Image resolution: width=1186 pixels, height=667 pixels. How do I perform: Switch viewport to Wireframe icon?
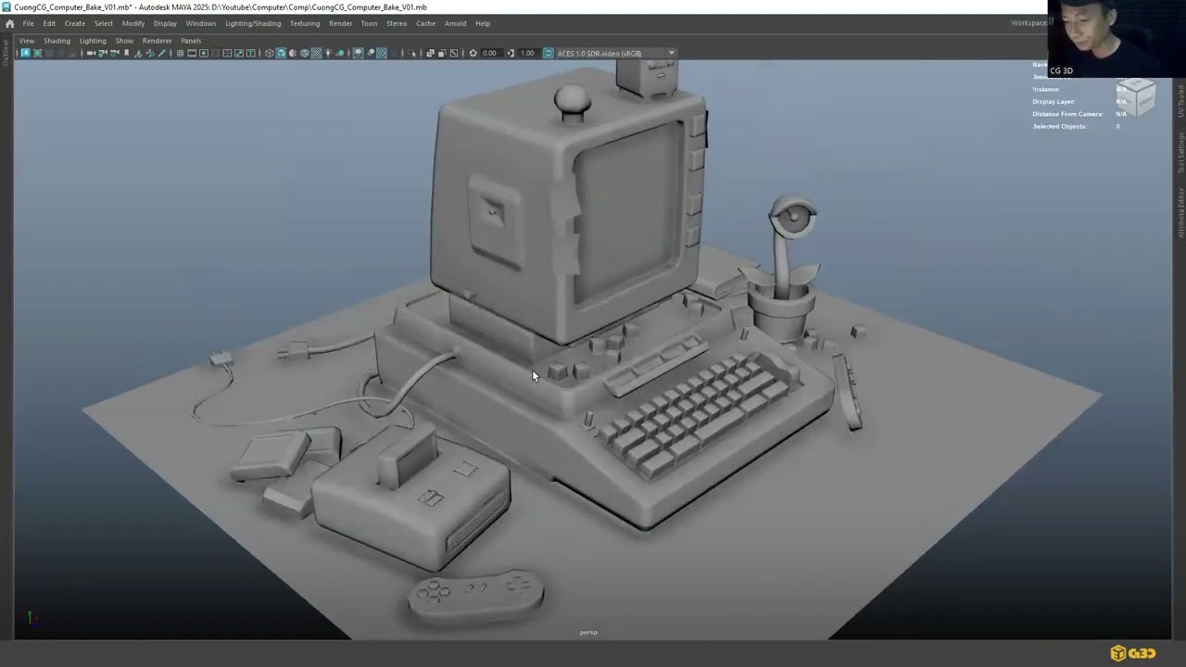pos(270,53)
